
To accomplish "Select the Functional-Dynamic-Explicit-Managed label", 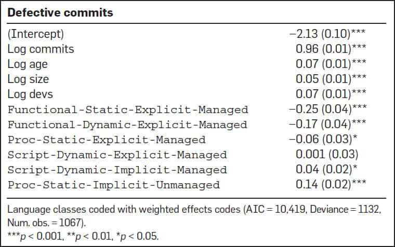I will coord(127,125).
